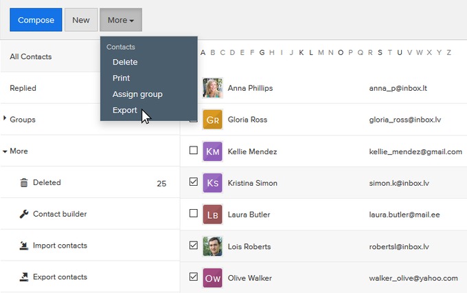Filter contacts by letter K

pos(301,53)
